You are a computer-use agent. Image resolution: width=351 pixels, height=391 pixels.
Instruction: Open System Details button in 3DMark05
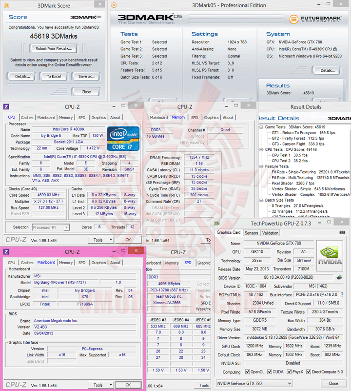(x=328, y=70)
